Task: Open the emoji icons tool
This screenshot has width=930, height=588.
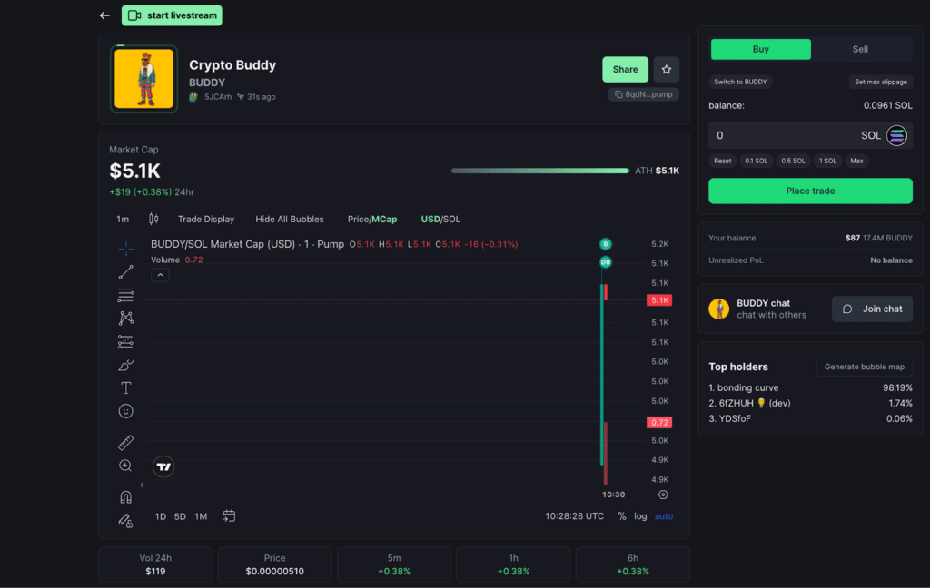Action: coord(125,411)
